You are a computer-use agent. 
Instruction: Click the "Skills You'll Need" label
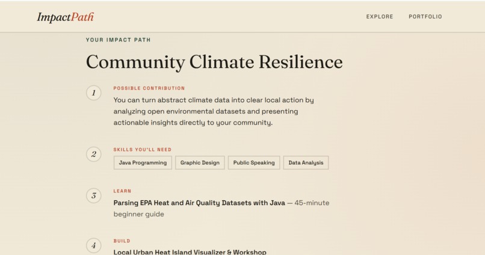tap(143, 150)
